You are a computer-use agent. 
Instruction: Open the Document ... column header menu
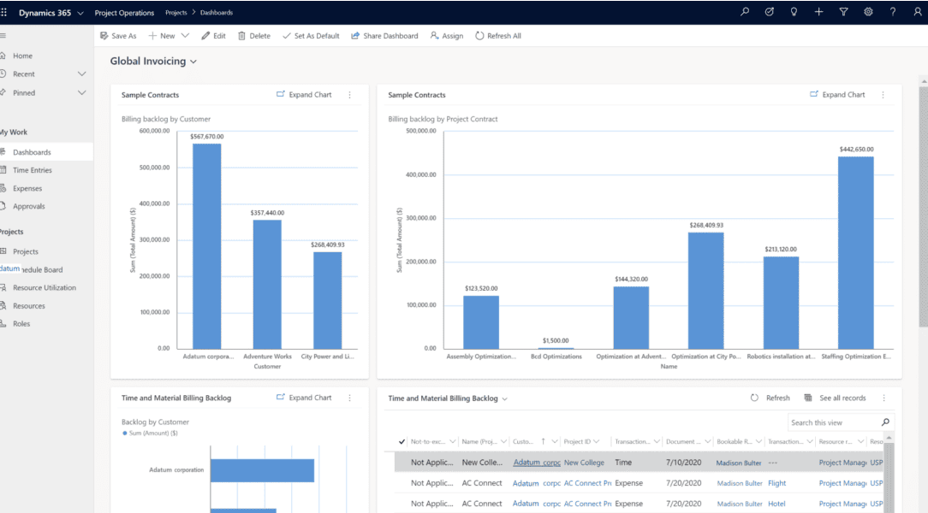click(x=707, y=441)
